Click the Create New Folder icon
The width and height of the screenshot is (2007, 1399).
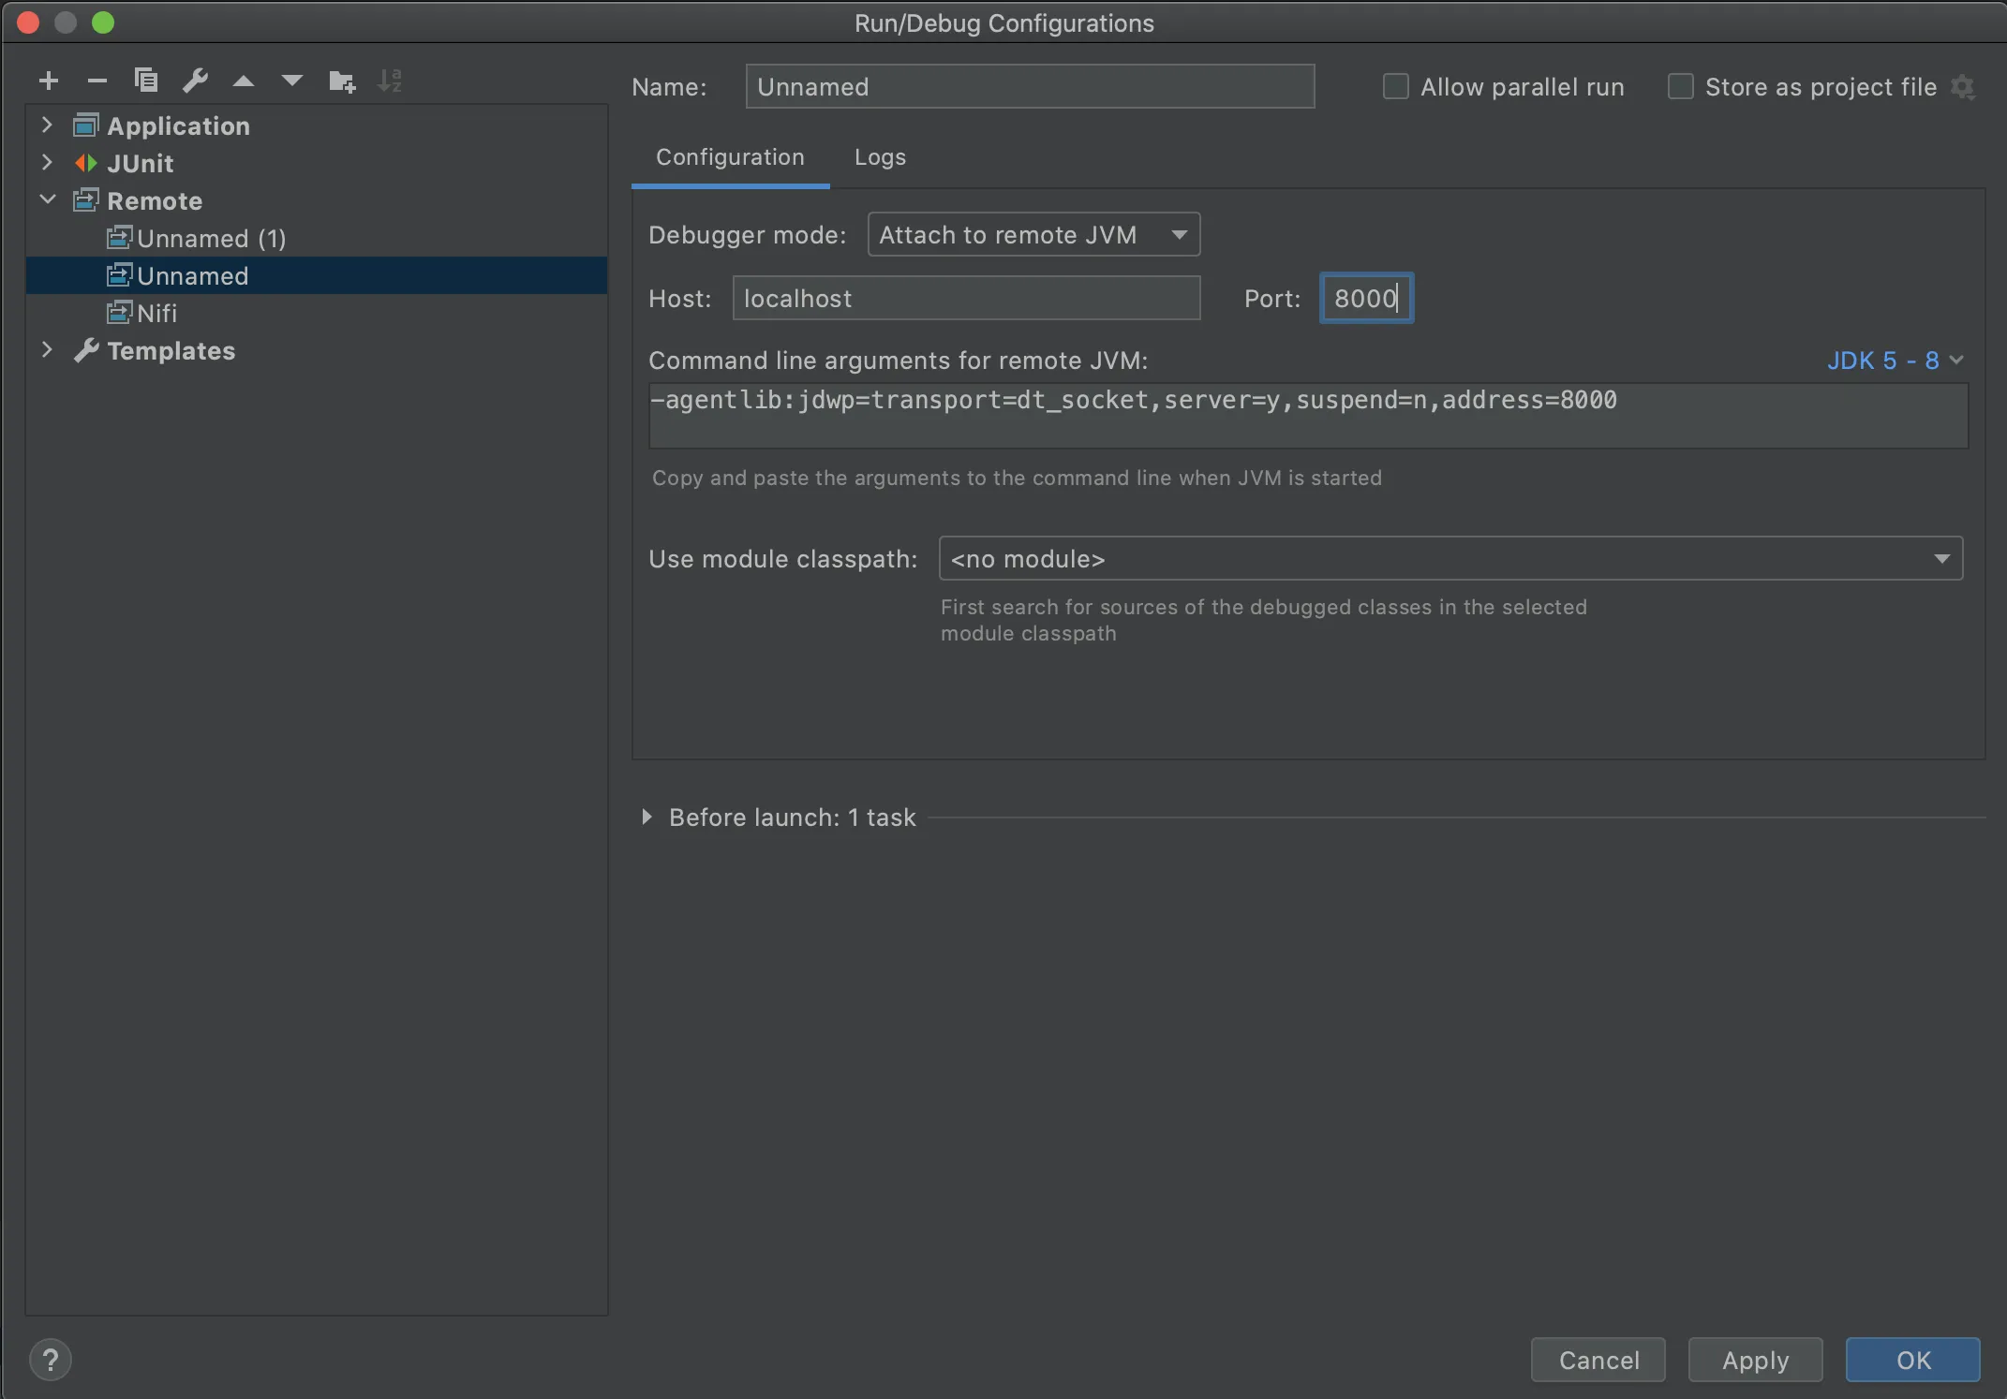342,81
